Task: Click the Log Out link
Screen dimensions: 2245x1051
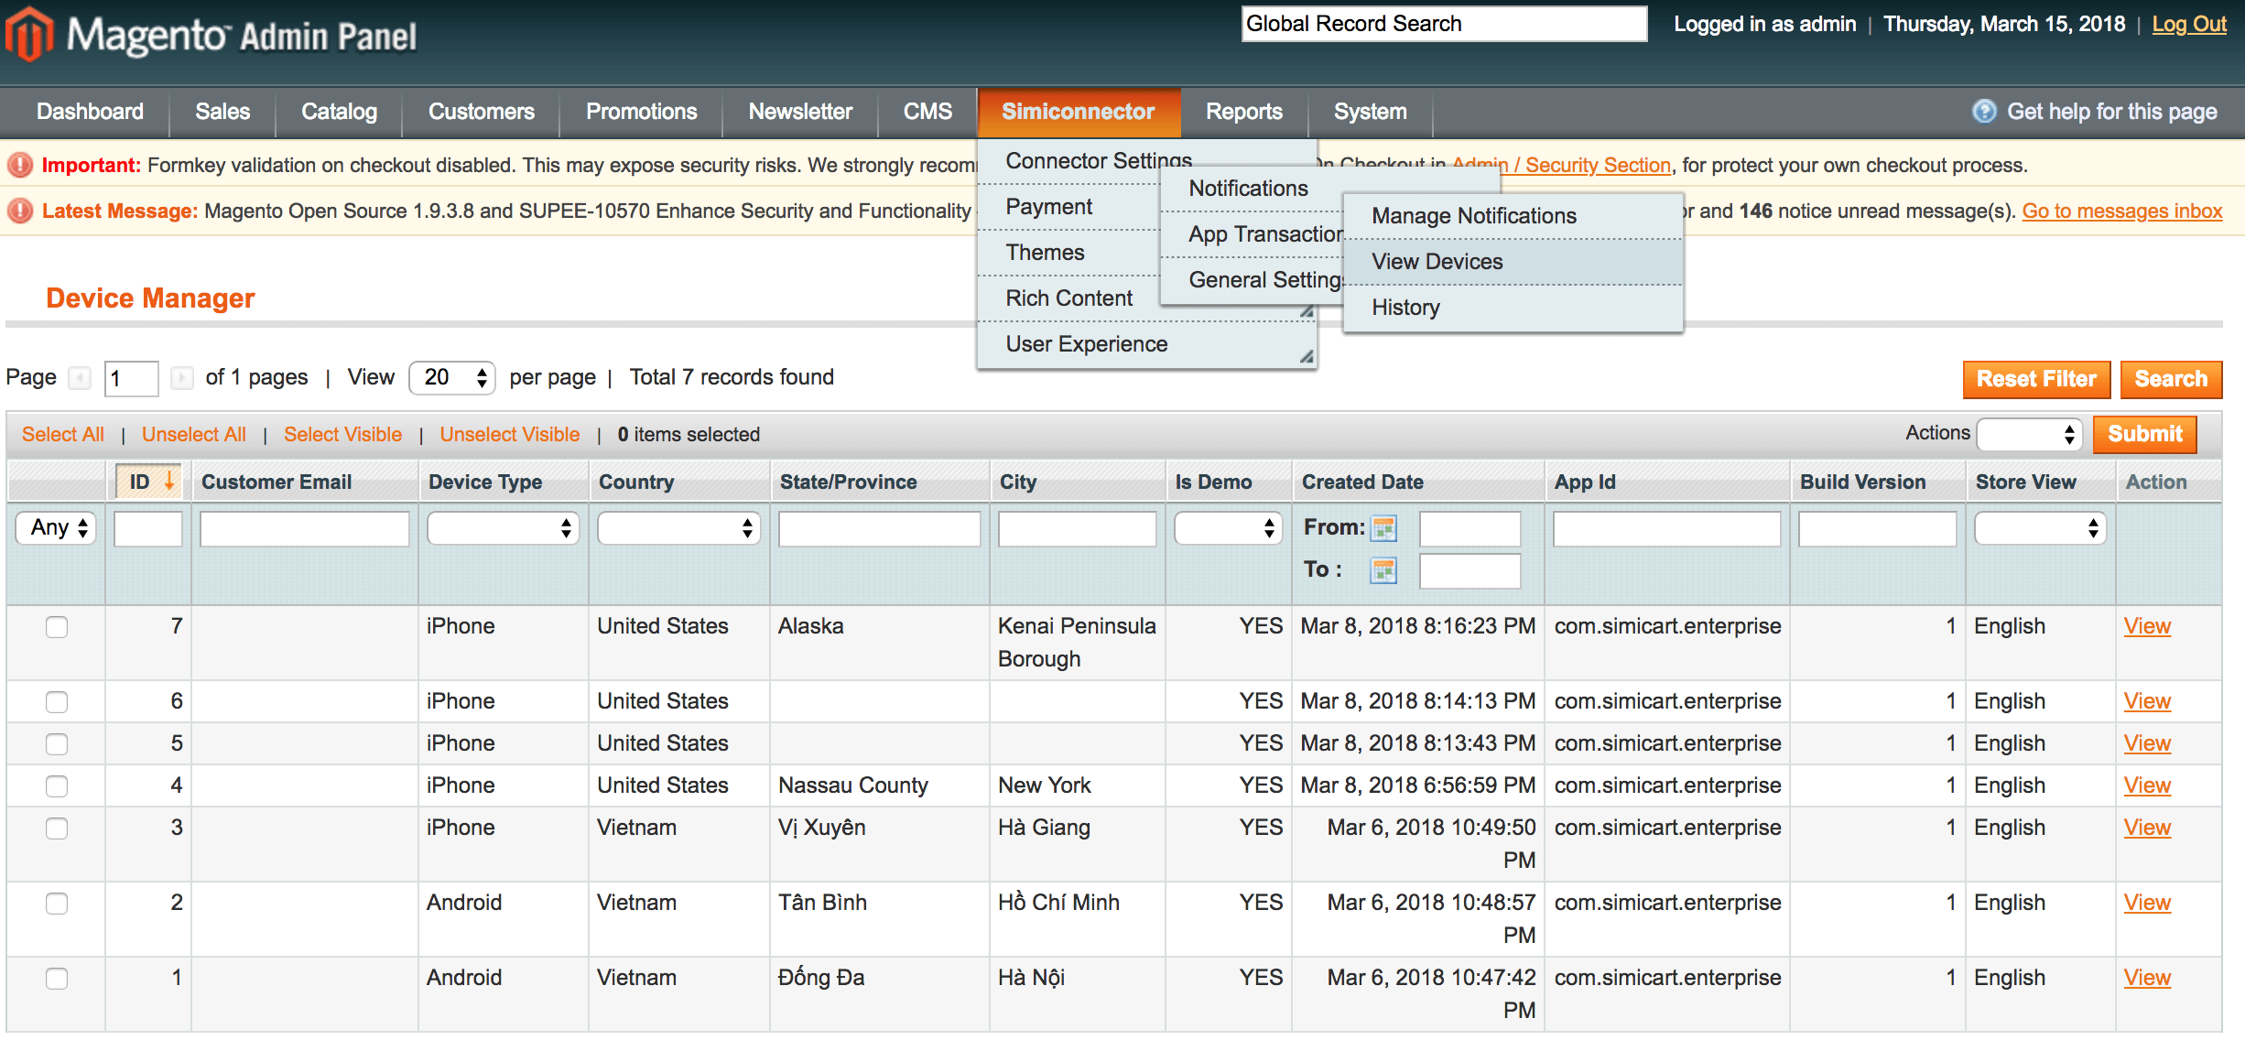Action: (x=2189, y=25)
